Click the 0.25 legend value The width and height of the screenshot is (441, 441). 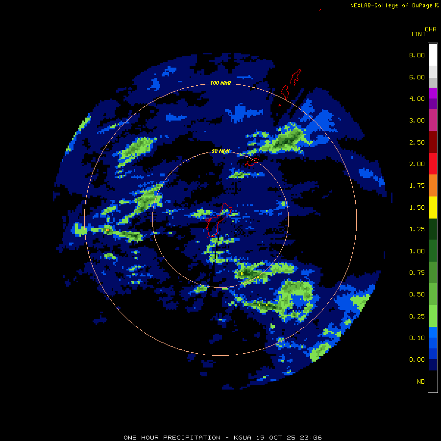point(417,317)
